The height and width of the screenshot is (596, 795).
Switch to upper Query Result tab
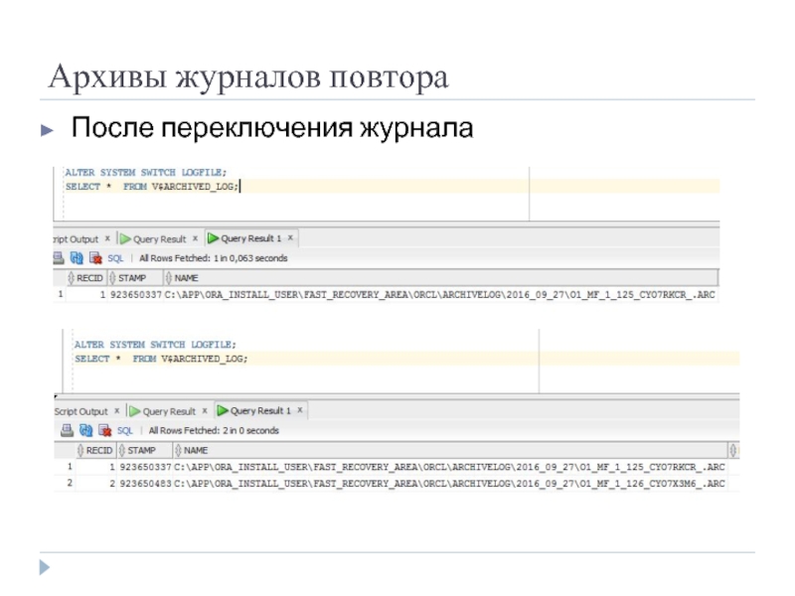point(159,238)
